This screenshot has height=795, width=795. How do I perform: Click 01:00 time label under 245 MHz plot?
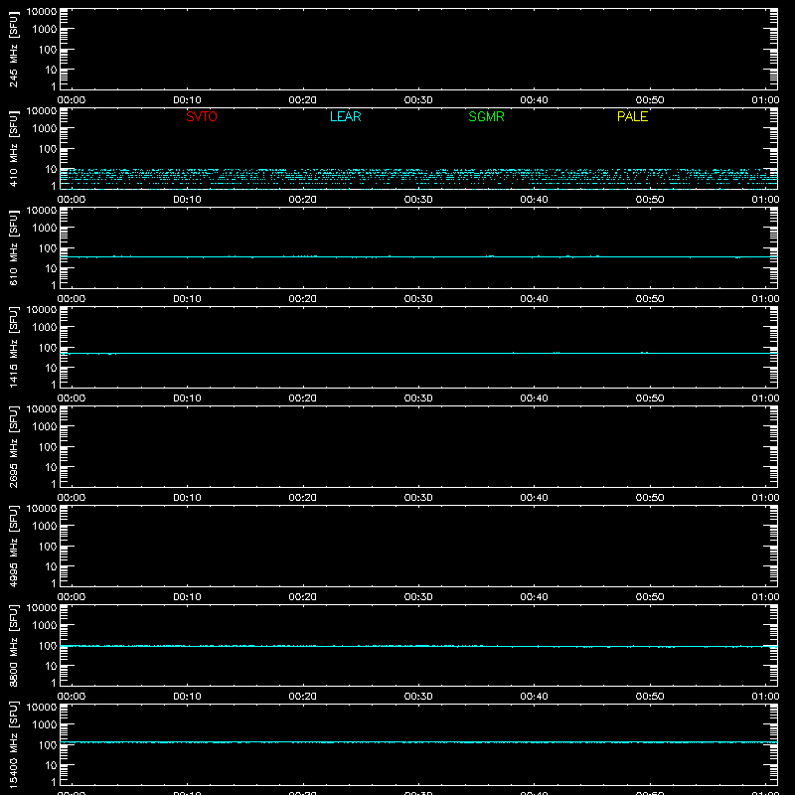click(x=765, y=100)
